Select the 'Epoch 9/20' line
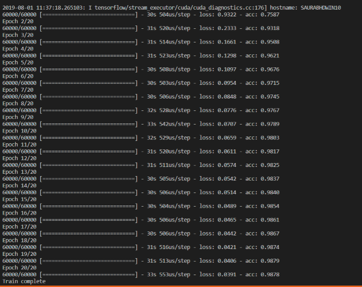This screenshot has width=362, height=287. point(18,117)
